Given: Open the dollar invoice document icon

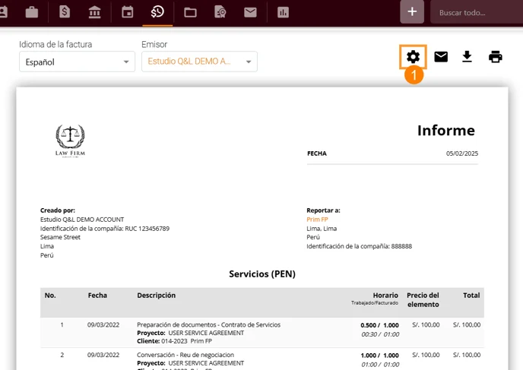Looking at the screenshot, I should click(x=65, y=12).
